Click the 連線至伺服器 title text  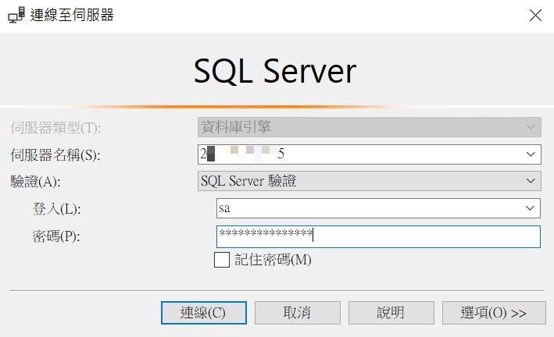72,15
